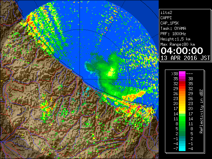
Task: Pick the bright green 11–14 dBZ swatch
Action: tap(182, 119)
